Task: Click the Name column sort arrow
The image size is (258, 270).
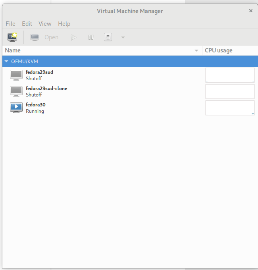Action: [196, 51]
